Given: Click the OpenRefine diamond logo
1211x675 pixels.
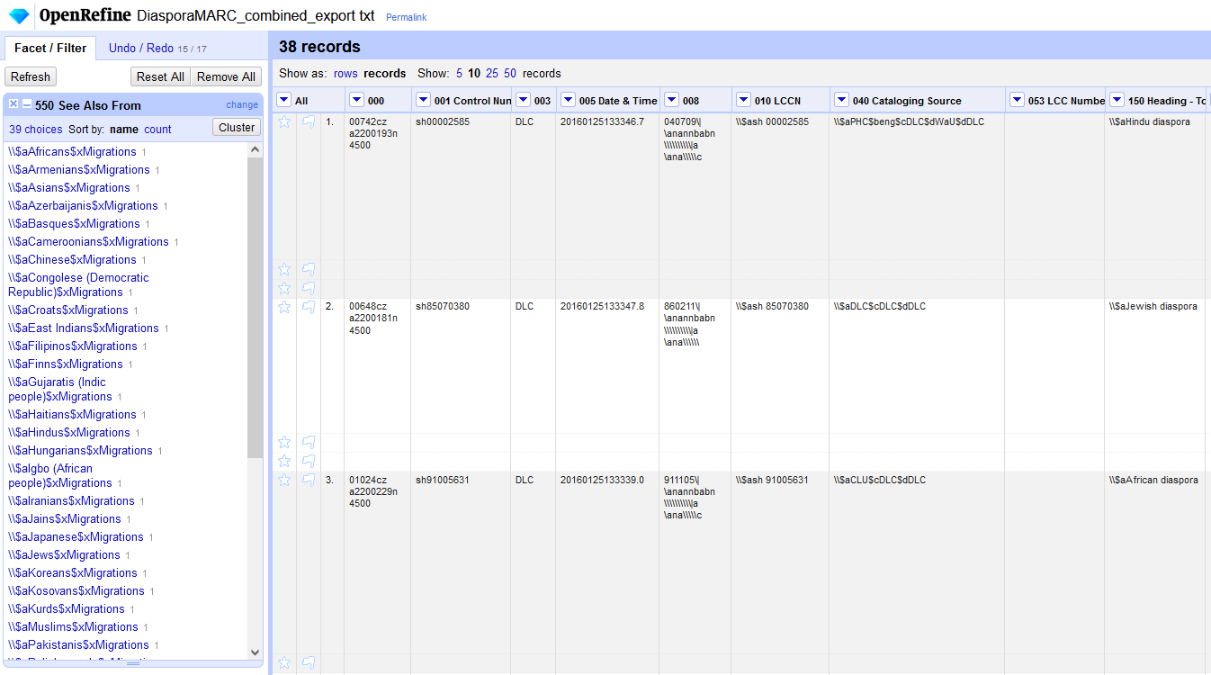Looking at the screenshot, I should [x=19, y=15].
